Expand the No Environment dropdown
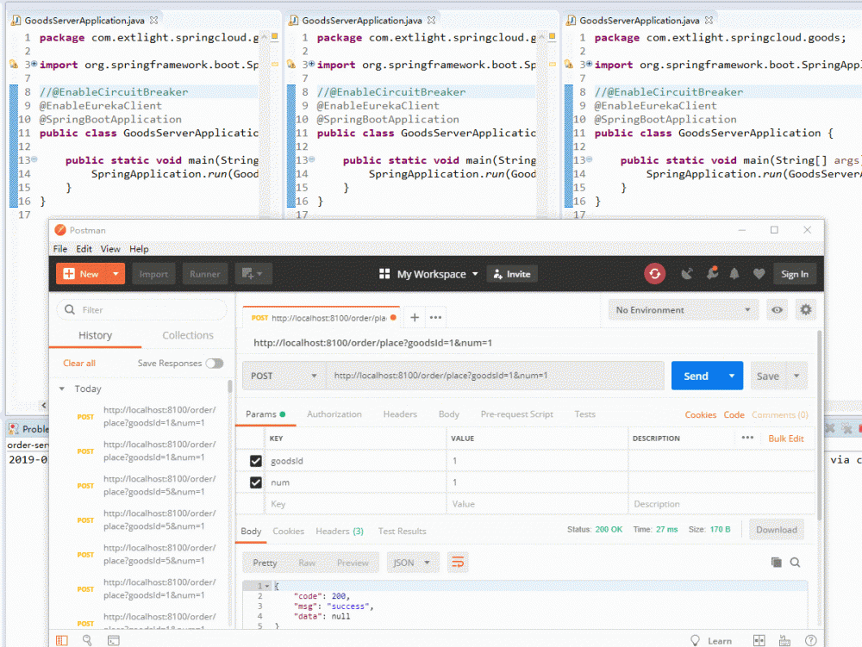Viewport: 862px width, 647px height. click(x=683, y=310)
